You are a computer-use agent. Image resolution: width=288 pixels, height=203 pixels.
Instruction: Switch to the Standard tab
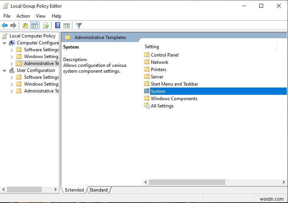[x=99, y=190]
